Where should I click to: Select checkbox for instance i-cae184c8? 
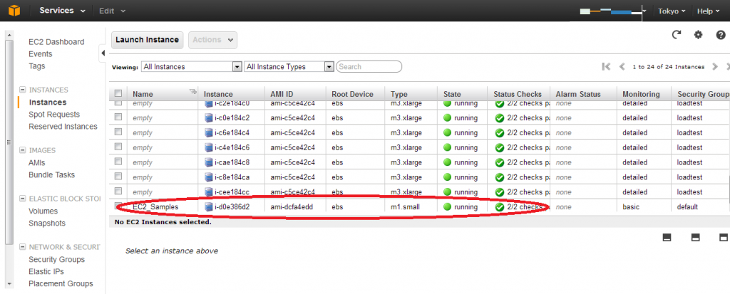point(118,162)
